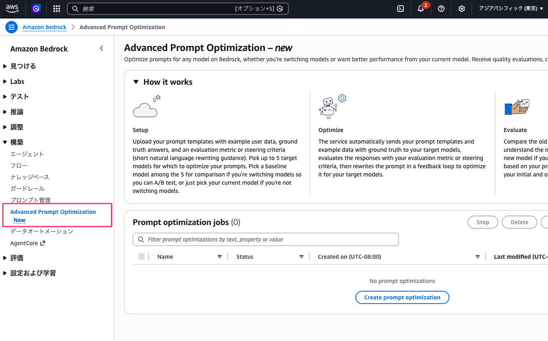
Task: Click the Evaluate hand illustration
Action: [x=517, y=107]
